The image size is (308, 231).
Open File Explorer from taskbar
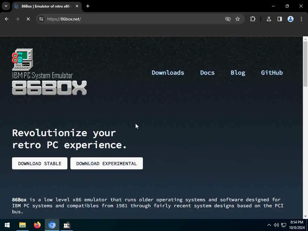[22, 225]
